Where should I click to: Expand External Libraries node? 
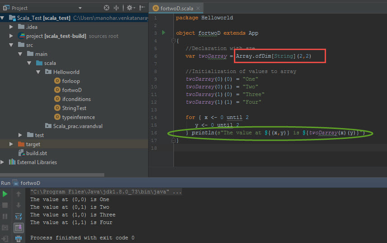[x=2, y=162]
